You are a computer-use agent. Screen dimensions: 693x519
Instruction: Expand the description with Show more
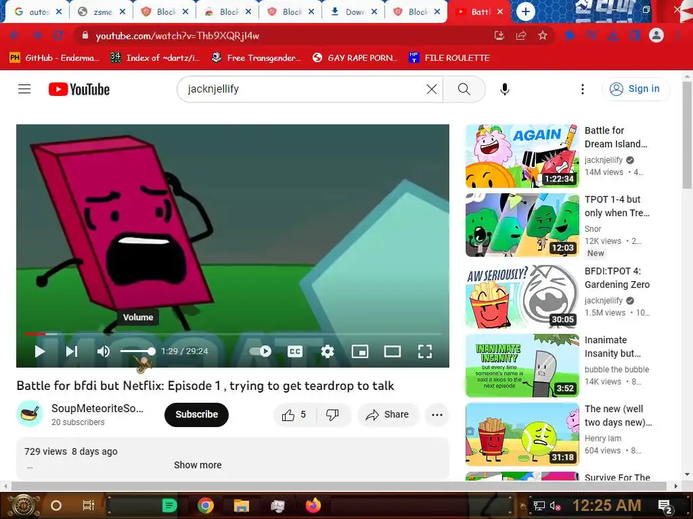coord(198,465)
